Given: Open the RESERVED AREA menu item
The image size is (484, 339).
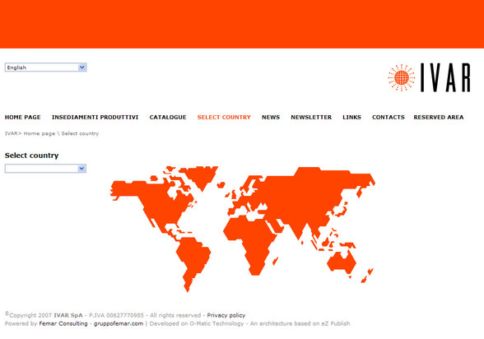Looking at the screenshot, I should 439,117.
